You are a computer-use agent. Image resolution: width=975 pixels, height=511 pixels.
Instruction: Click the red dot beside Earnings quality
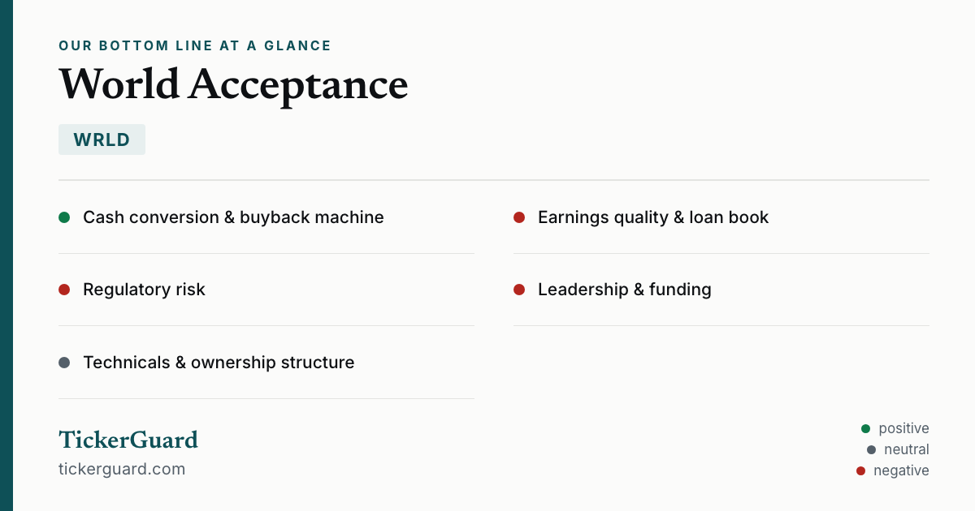[519, 217]
